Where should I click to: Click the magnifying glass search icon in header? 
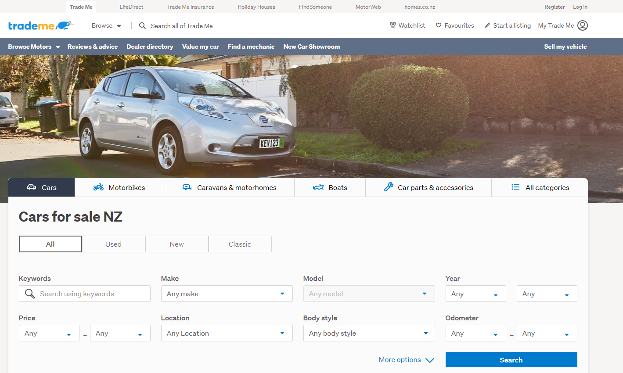(142, 26)
